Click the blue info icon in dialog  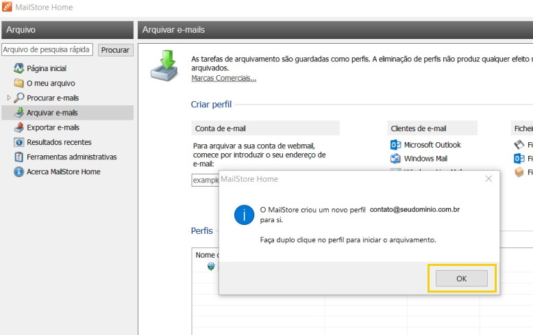coord(244,215)
